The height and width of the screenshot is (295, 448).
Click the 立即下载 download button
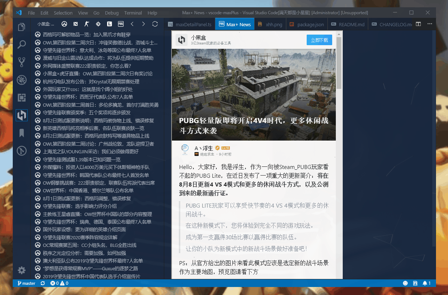pos(319,40)
